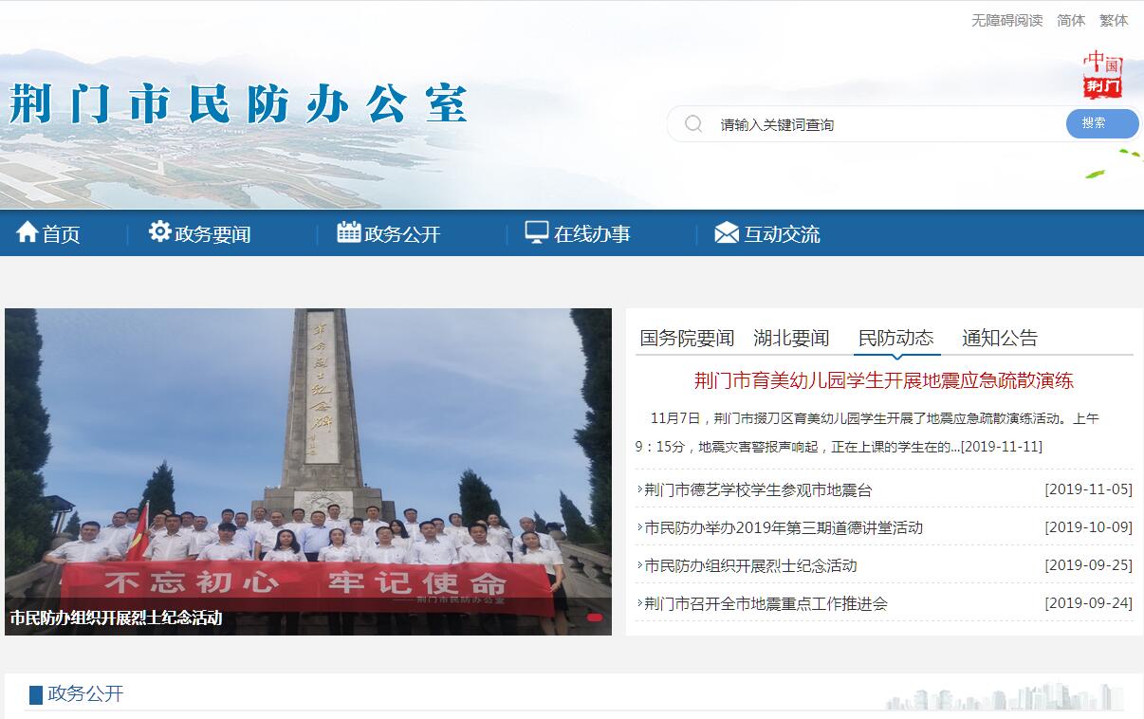Switch to the 湖北要闻 tab
This screenshot has height=719, width=1144.
tap(791, 338)
